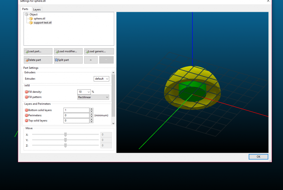Click the greyed move-down arrow button

coord(106,60)
